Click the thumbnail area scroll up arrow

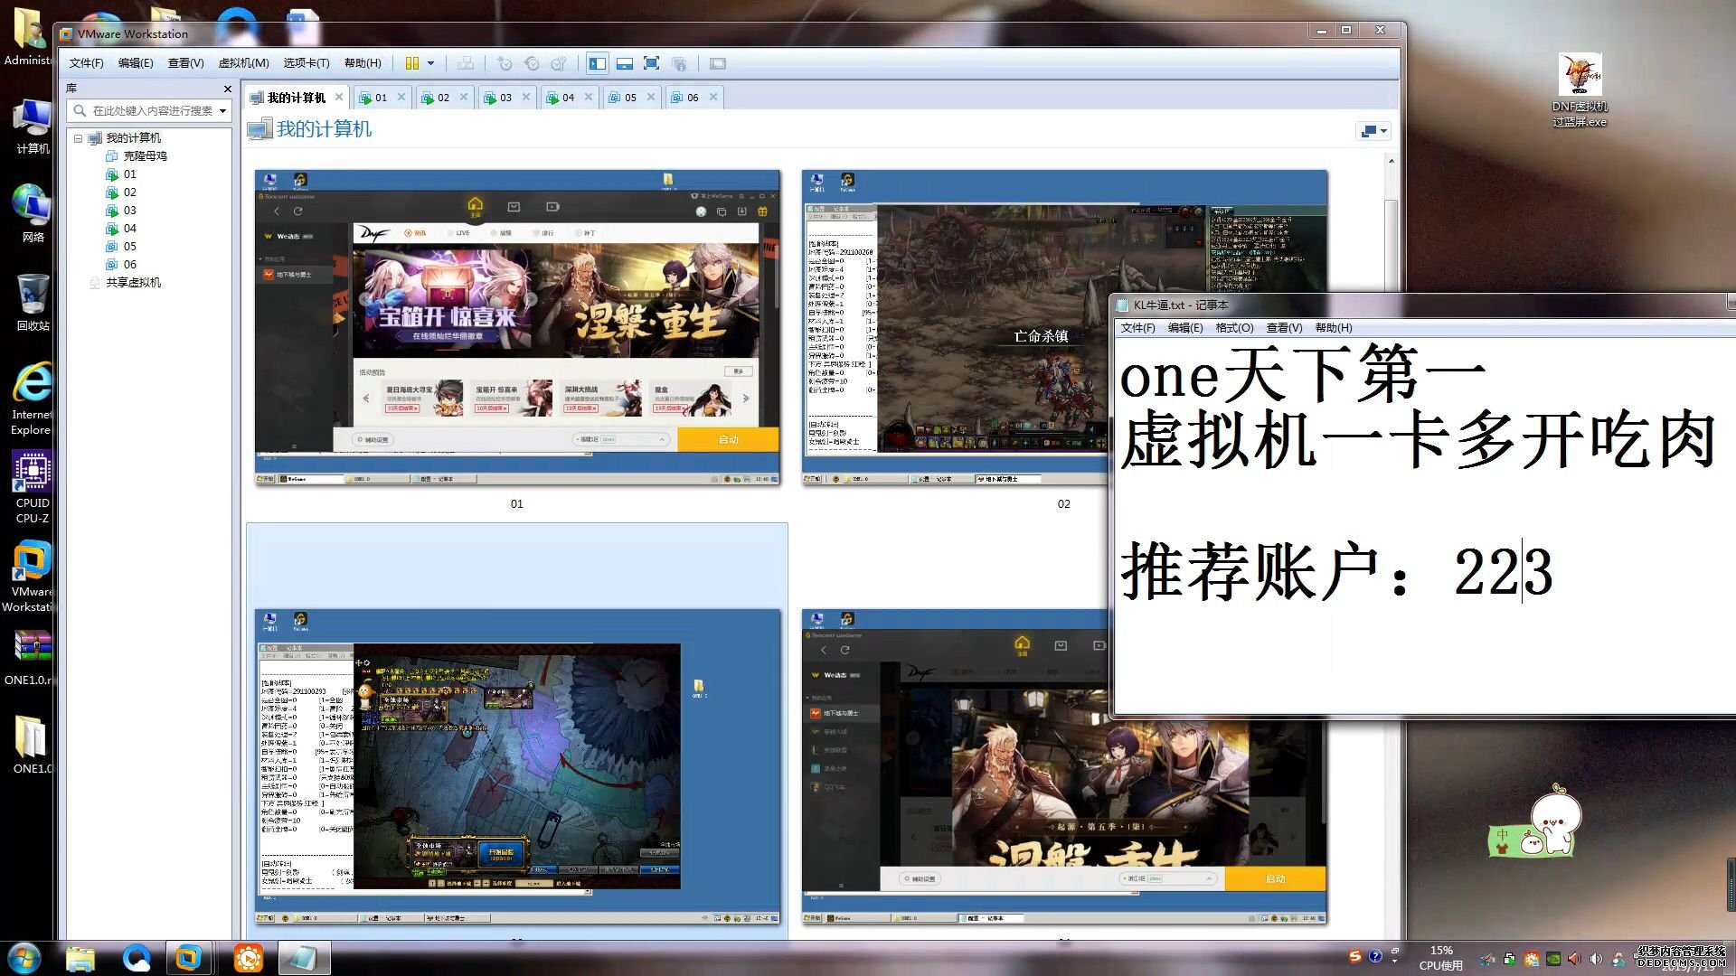point(1391,161)
